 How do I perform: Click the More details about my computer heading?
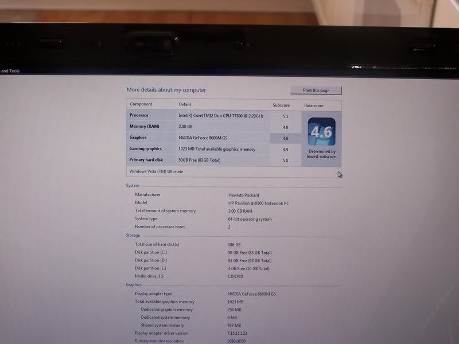click(166, 90)
